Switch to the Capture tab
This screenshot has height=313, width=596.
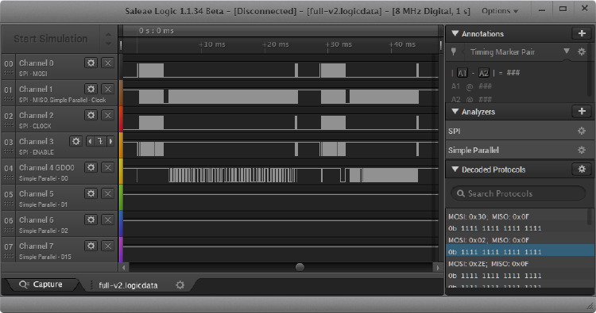pos(41,284)
